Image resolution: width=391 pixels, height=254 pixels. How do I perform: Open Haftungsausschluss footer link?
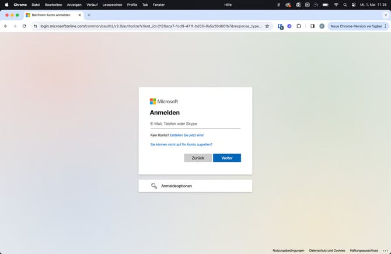(364, 250)
